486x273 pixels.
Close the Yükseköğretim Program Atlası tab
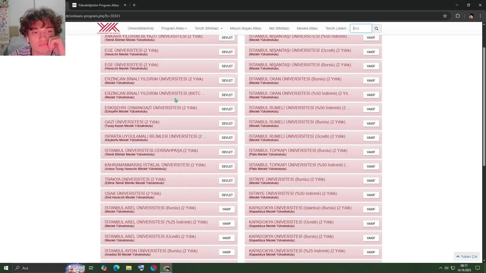(125, 5)
